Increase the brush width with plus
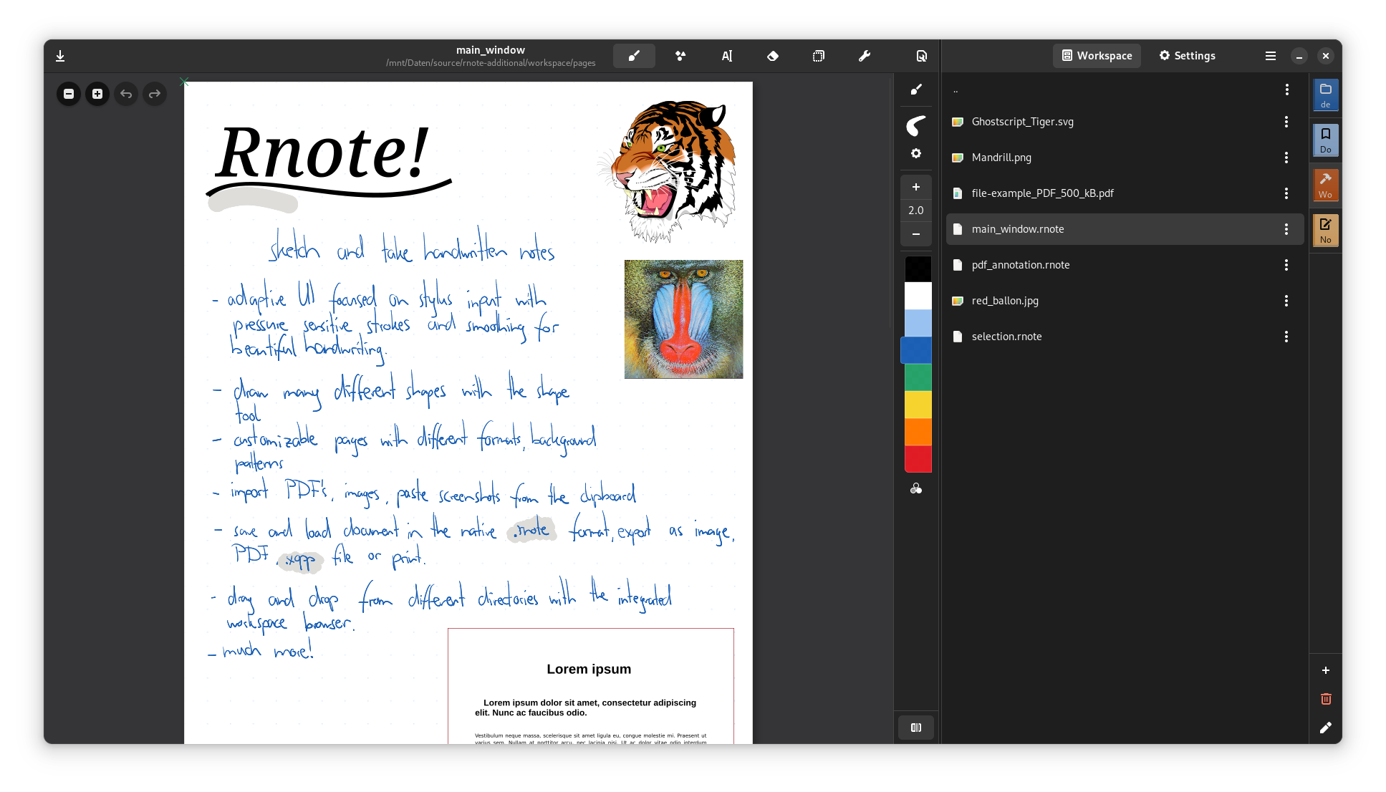This screenshot has height=792, width=1386. click(916, 187)
